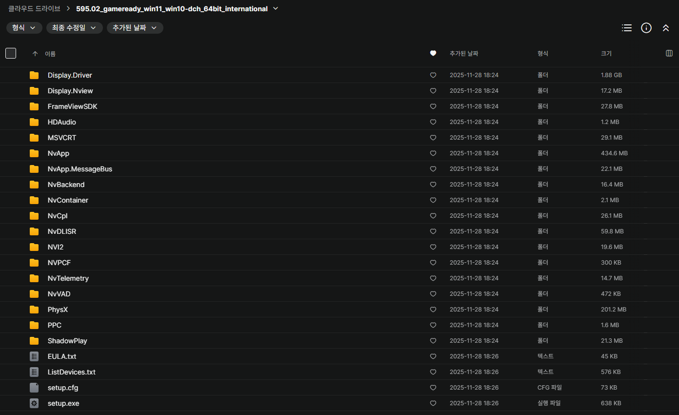Viewport: 679px width, 415px height.
Task: Click the setup.cfg file icon
Action: (x=34, y=388)
